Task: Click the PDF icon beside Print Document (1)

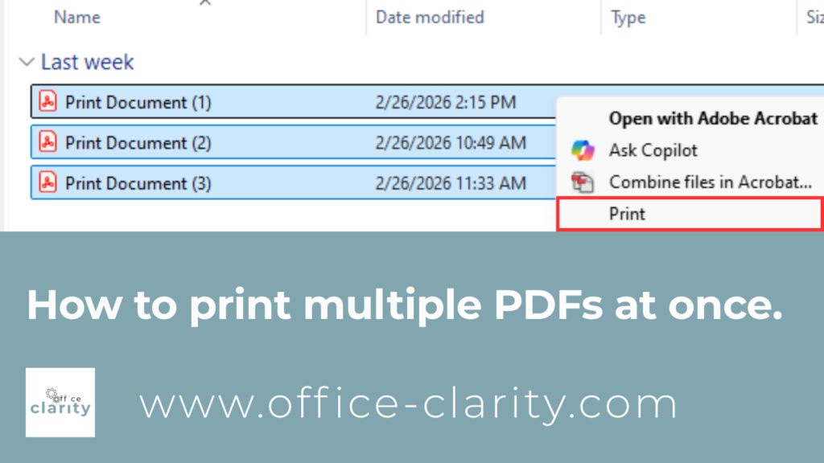Action: [x=48, y=102]
